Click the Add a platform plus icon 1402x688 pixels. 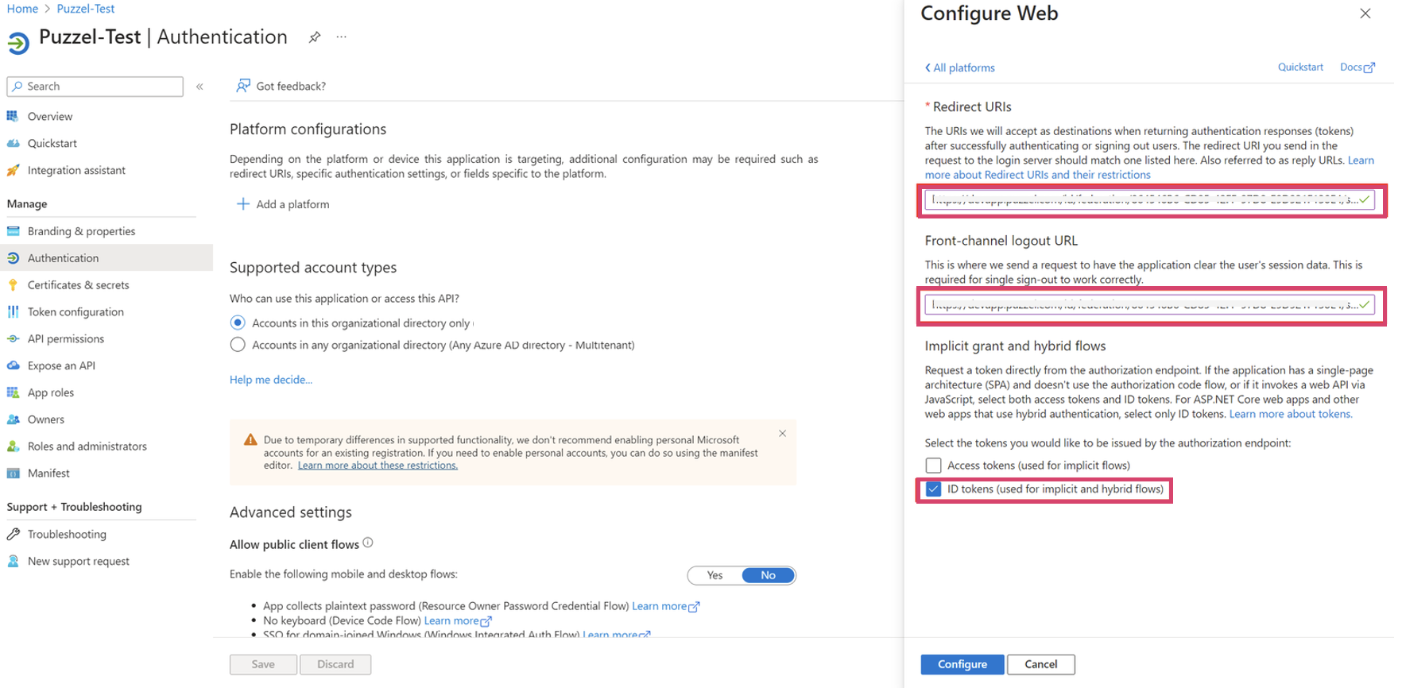243,204
